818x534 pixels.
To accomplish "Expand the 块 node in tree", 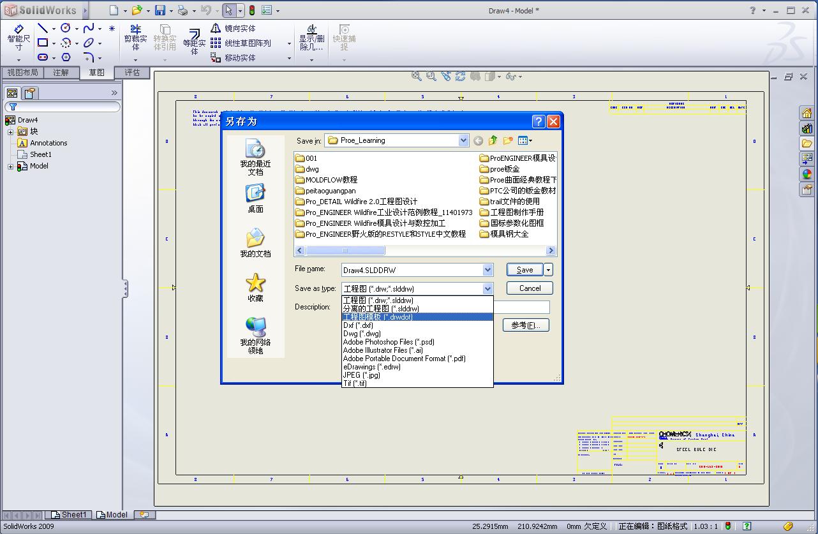I will tap(10, 132).
